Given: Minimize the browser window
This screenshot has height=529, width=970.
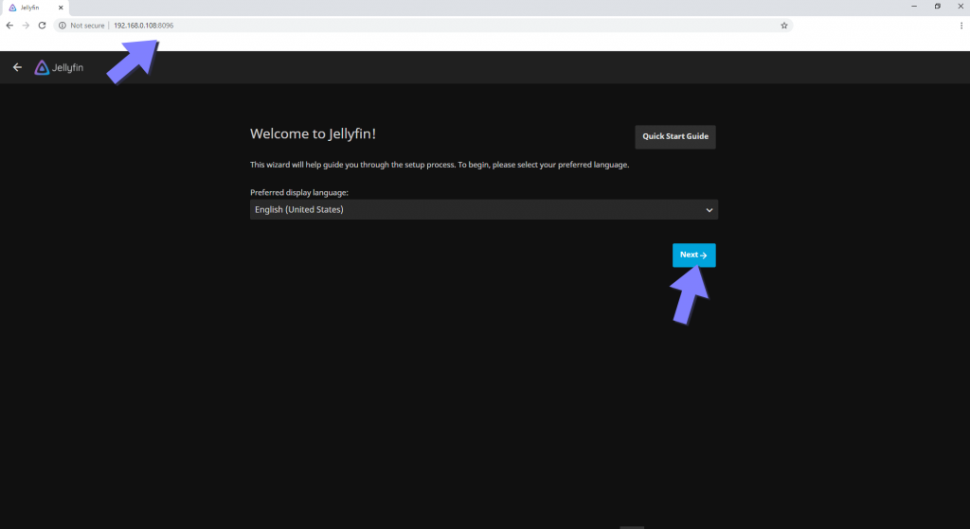Looking at the screenshot, I should (914, 7).
